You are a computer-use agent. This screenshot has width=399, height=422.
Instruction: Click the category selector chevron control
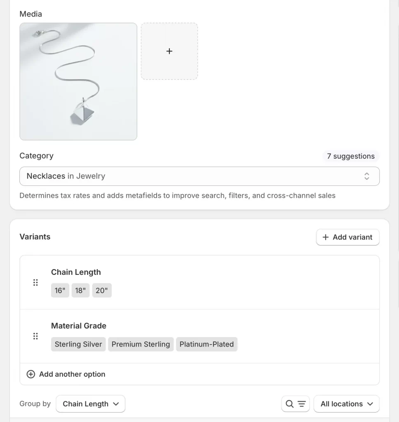pos(366,176)
